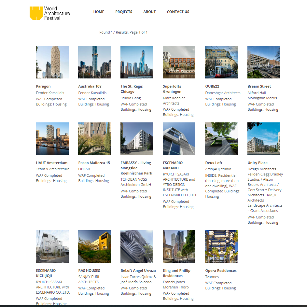View The St. Regis Chicago thumbnail
The height and width of the screenshot is (307, 307).
(137, 62)
